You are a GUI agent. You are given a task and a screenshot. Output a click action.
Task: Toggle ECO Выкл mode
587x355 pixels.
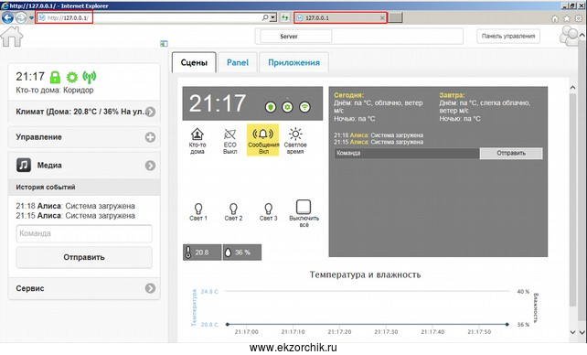click(x=229, y=141)
